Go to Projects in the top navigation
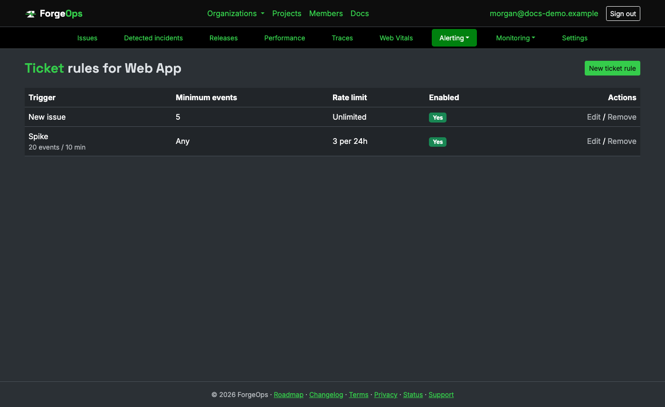Image resolution: width=665 pixels, height=407 pixels. [286, 13]
